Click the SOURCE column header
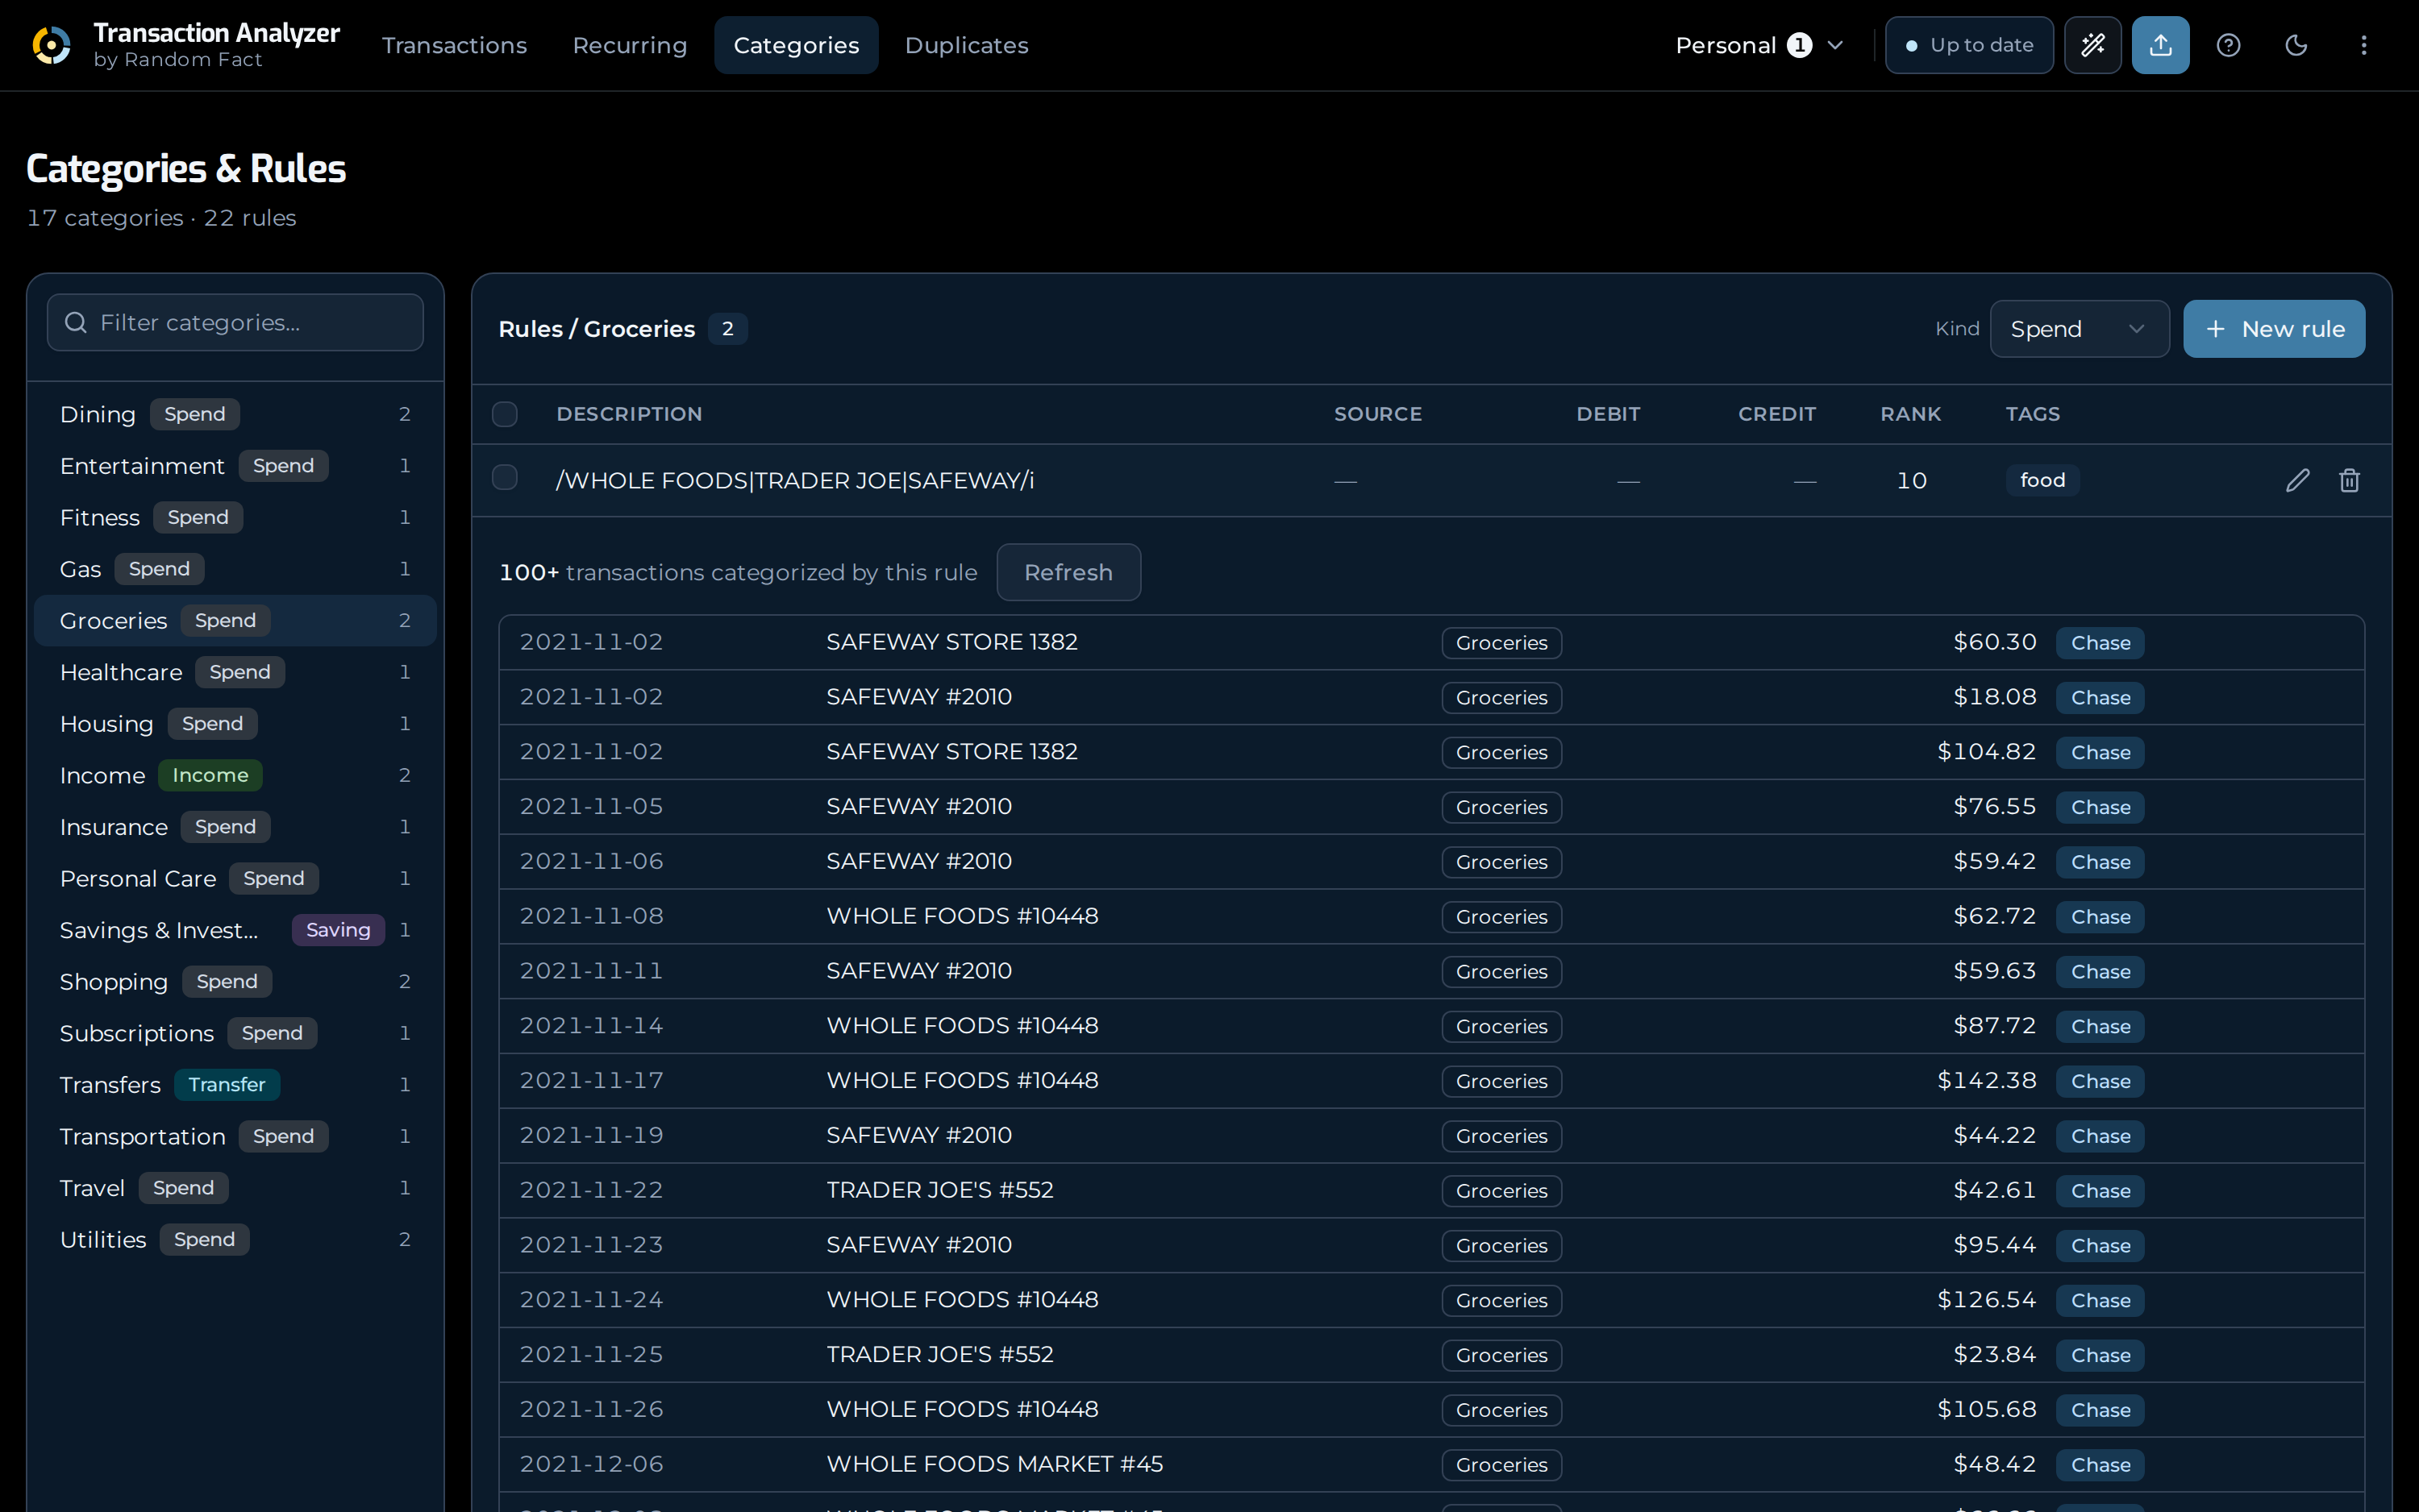 pos(1377,414)
